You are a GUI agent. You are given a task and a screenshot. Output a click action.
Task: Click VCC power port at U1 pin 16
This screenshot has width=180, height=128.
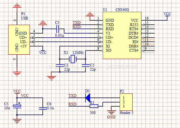tap(167, 16)
